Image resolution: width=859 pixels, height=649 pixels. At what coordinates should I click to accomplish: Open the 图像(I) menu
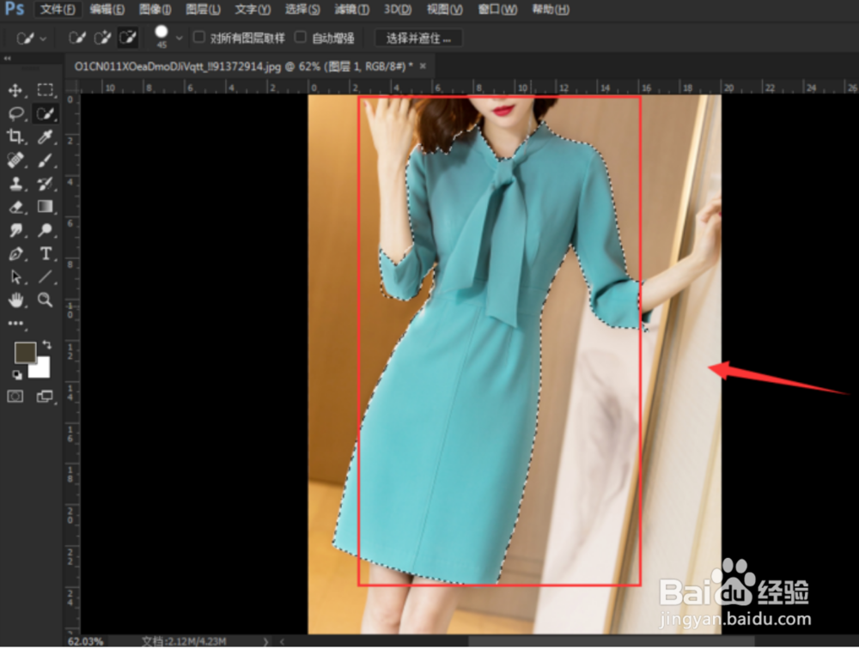click(155, 9)
